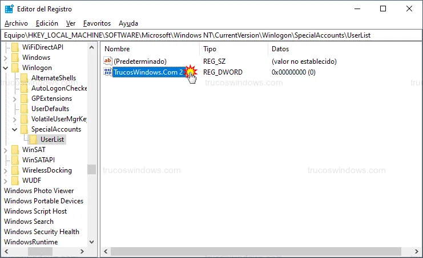423x258 pixels.
Task: Click the UserList folder icon
Action: 34,140
